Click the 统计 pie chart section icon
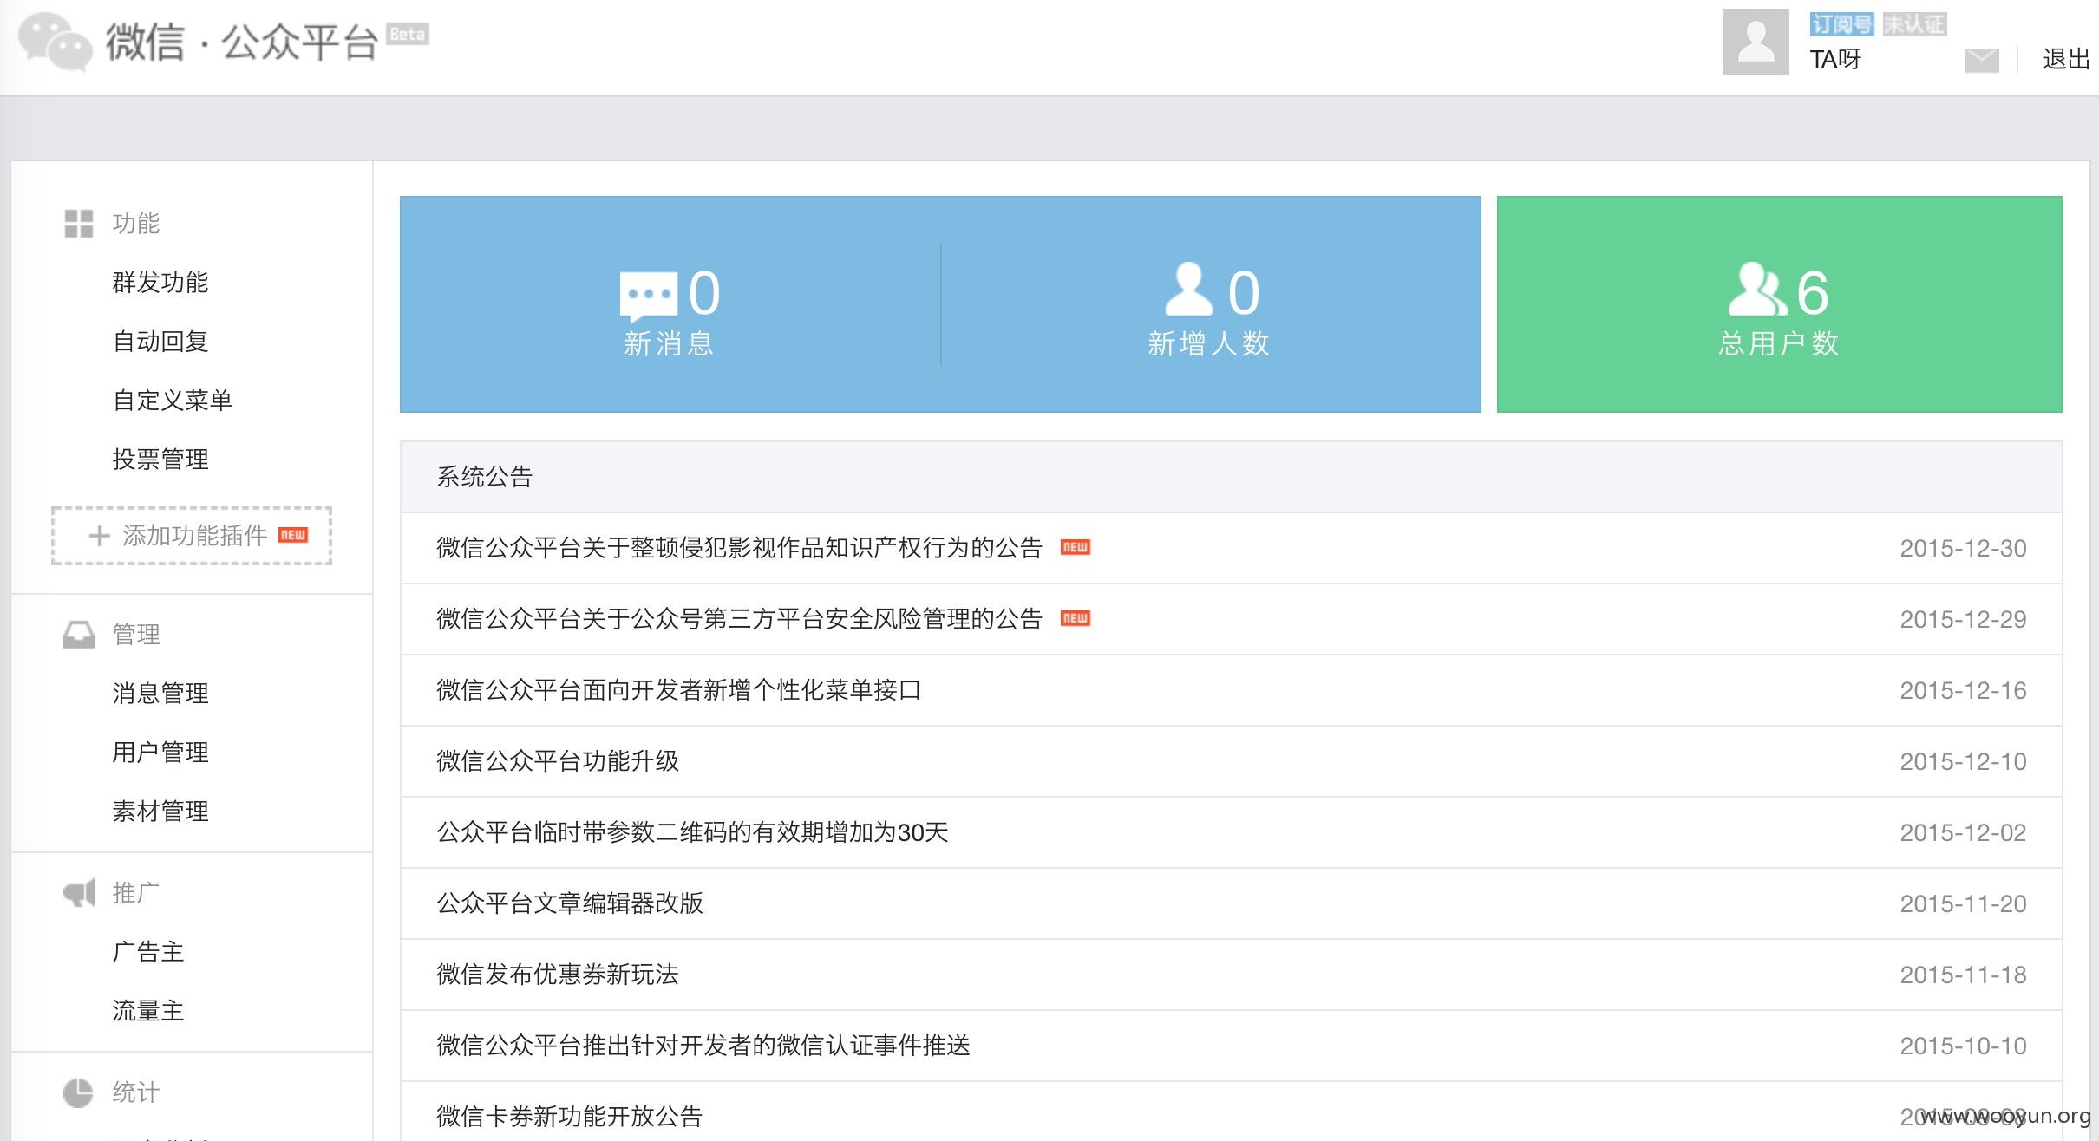Screen dimensions: 2099x1141 [x=78, y=1092]
